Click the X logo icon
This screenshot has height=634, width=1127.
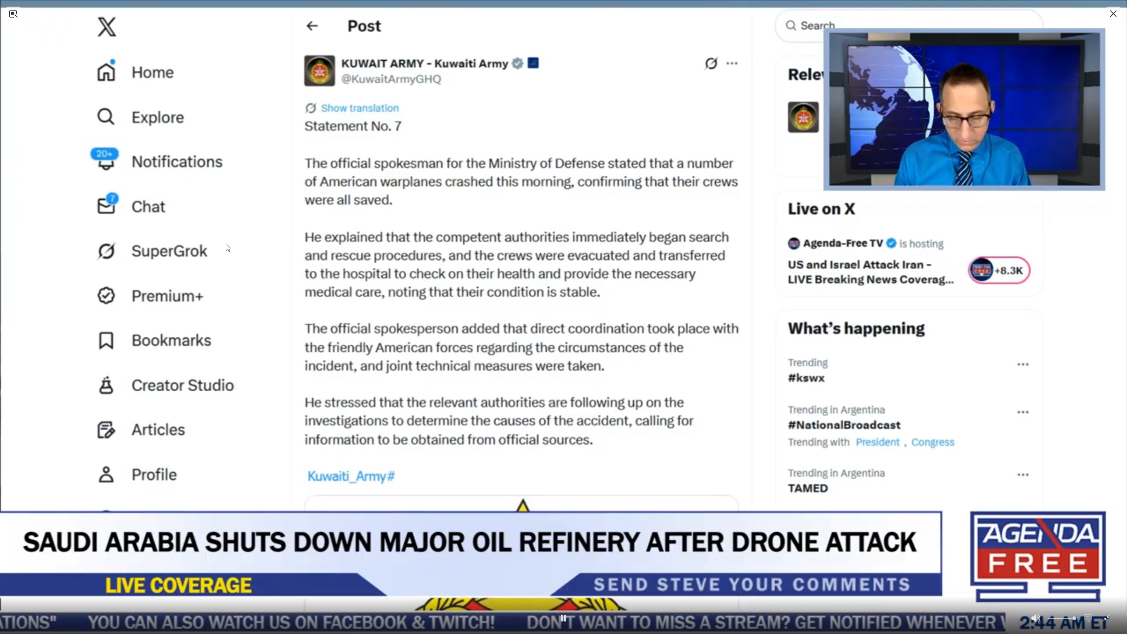point(107,27)
